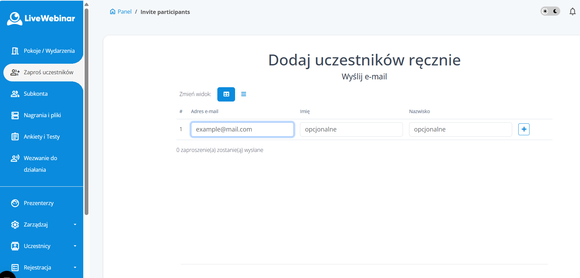Click the plus icon to add row
Viewport: 580px width, 278px height.
[x=524, y=129]
